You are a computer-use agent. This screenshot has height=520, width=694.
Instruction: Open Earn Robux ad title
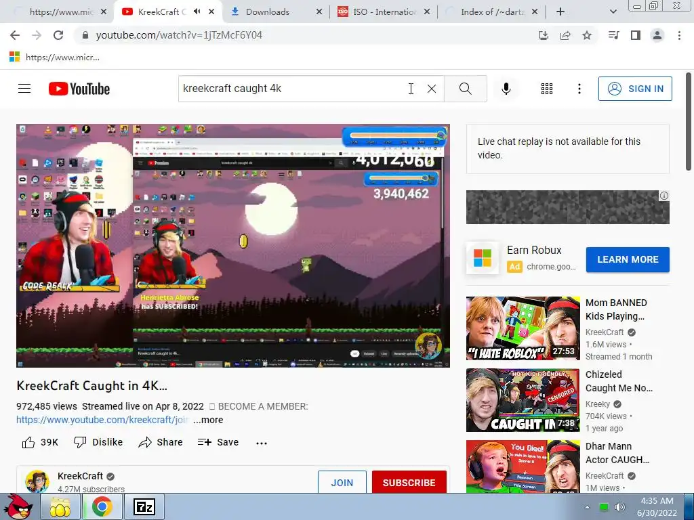pyautogui.click(x=534, y=250)
